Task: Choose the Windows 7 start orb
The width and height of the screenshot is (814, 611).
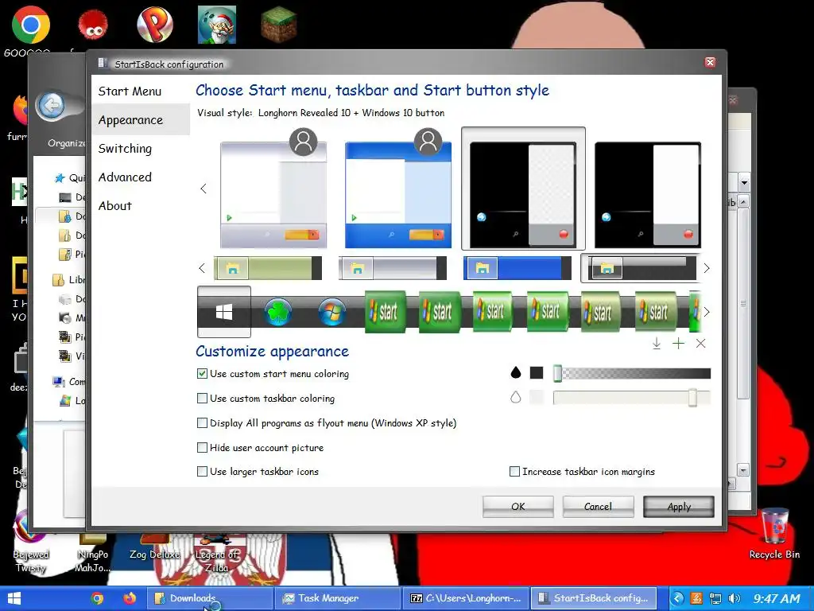Action: (x=332, y=312)
